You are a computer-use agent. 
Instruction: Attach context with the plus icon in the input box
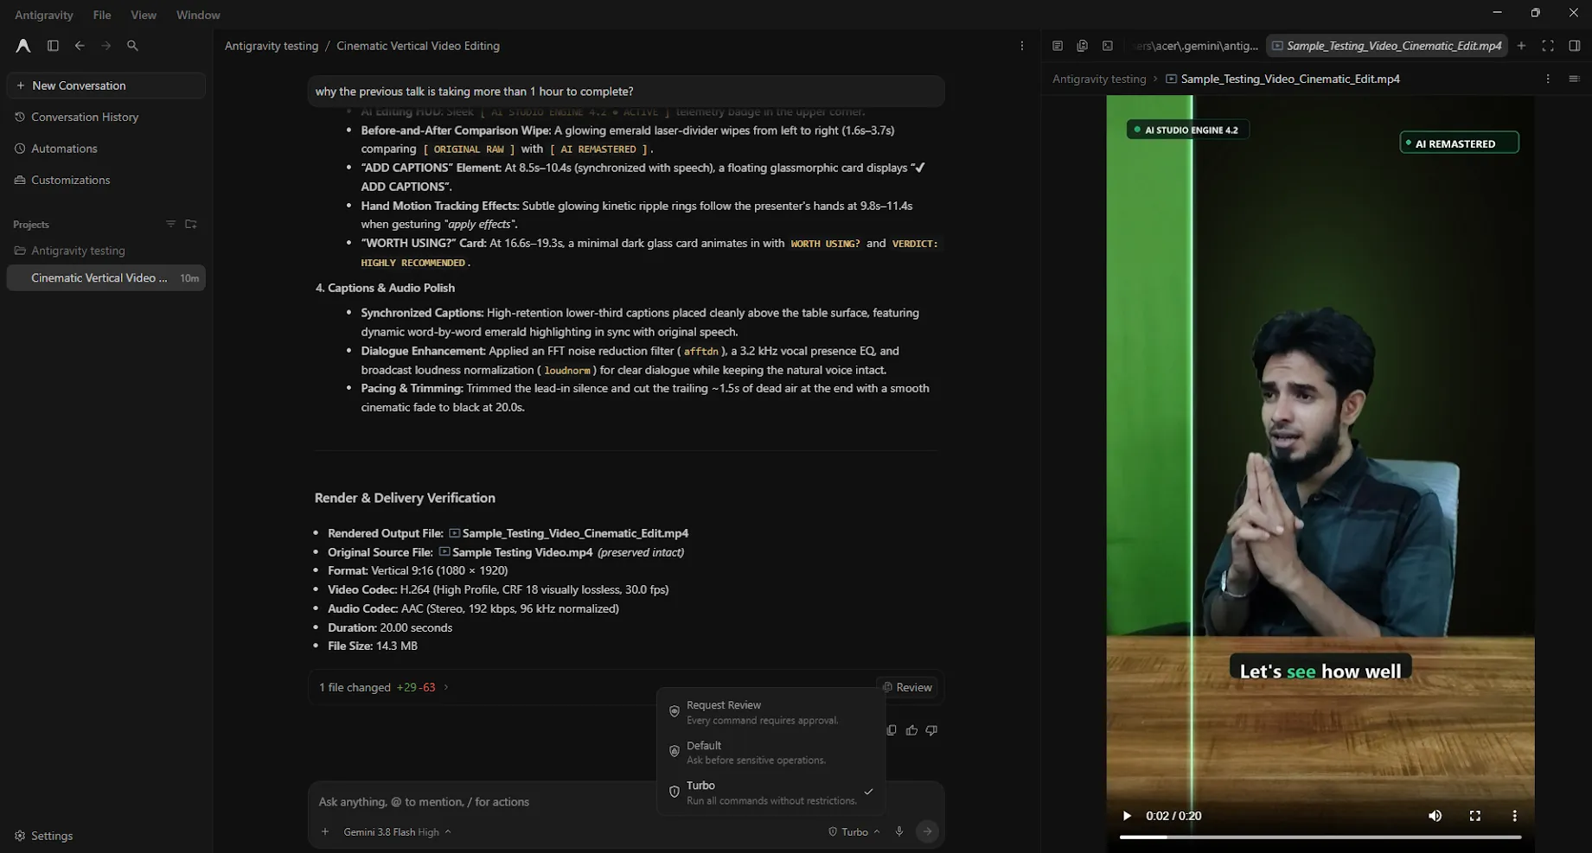click(x=325, y=831)
